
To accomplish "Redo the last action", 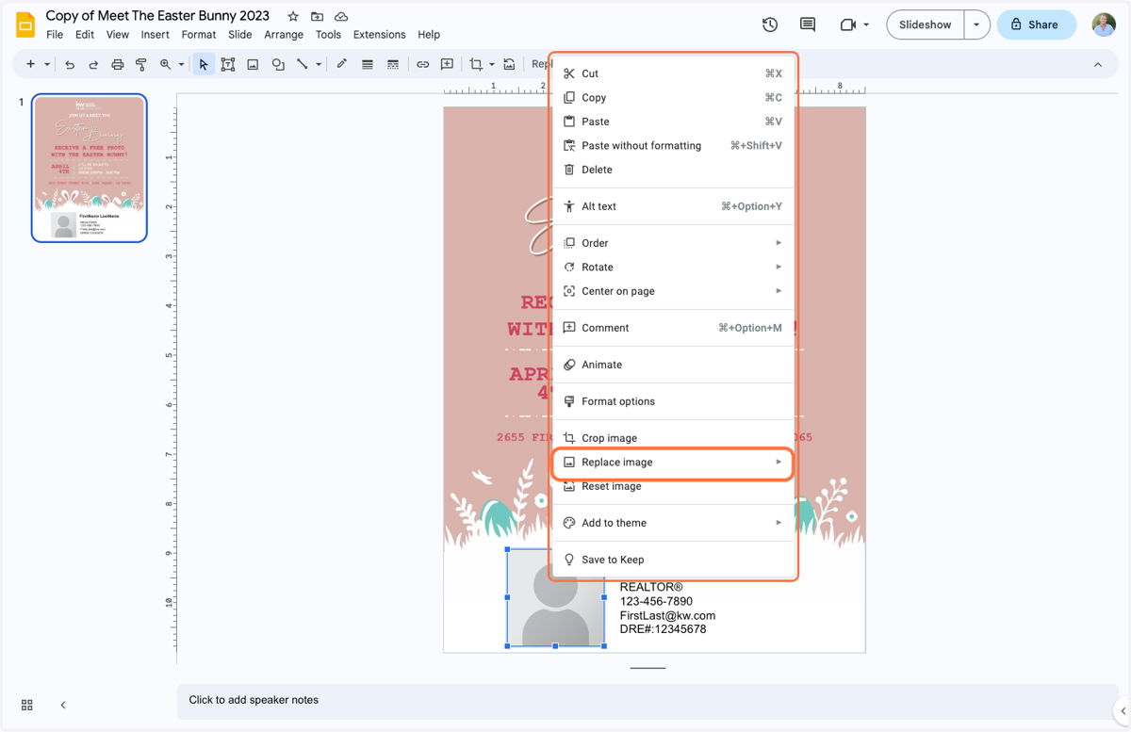I will pyautogui.click(x=93, y=64).
